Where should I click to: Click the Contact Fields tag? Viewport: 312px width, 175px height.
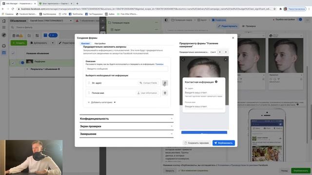pos(148,83)
